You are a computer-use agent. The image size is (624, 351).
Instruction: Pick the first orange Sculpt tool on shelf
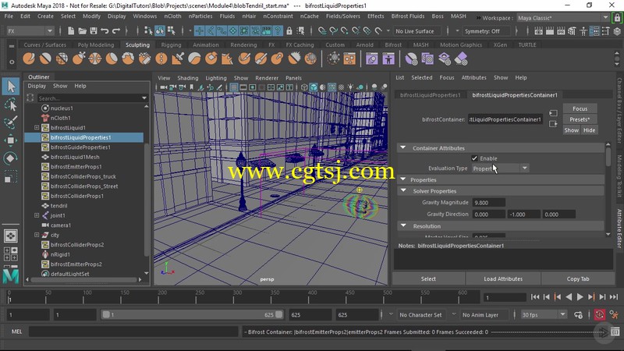pyautogui.click(x=29, y=59)
